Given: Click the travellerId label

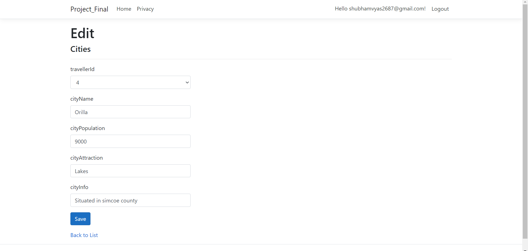Looking at the screenshot, I should pyautogui.click(x=82, y=69).
